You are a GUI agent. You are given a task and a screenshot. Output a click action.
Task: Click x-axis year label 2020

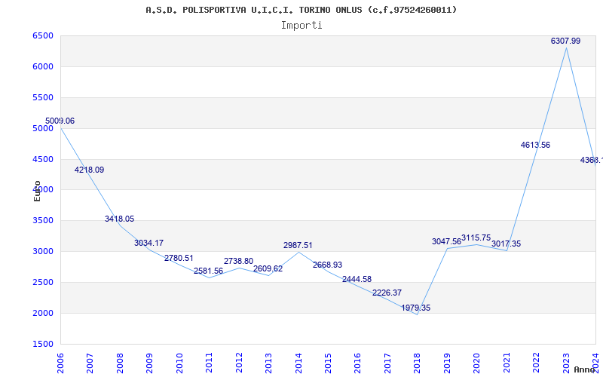477,363
